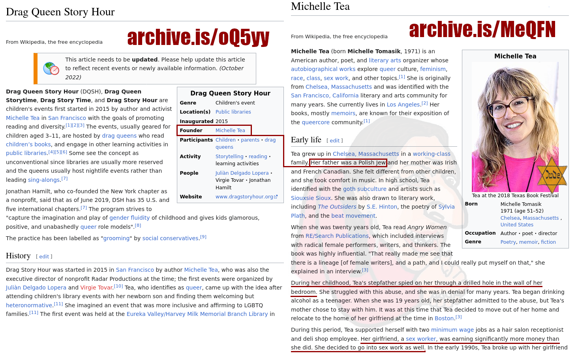Open the 'memoirs' link in Michelle Tea intro
Screen dimensions: 578x353
pos(343,113)
